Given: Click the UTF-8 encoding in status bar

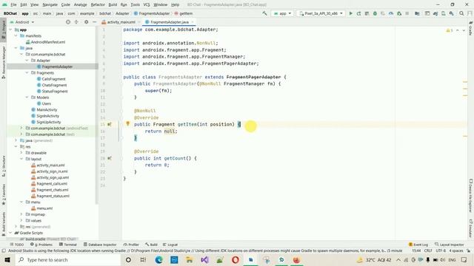Looking at the screenshot, I should click(x=441, y=250).
